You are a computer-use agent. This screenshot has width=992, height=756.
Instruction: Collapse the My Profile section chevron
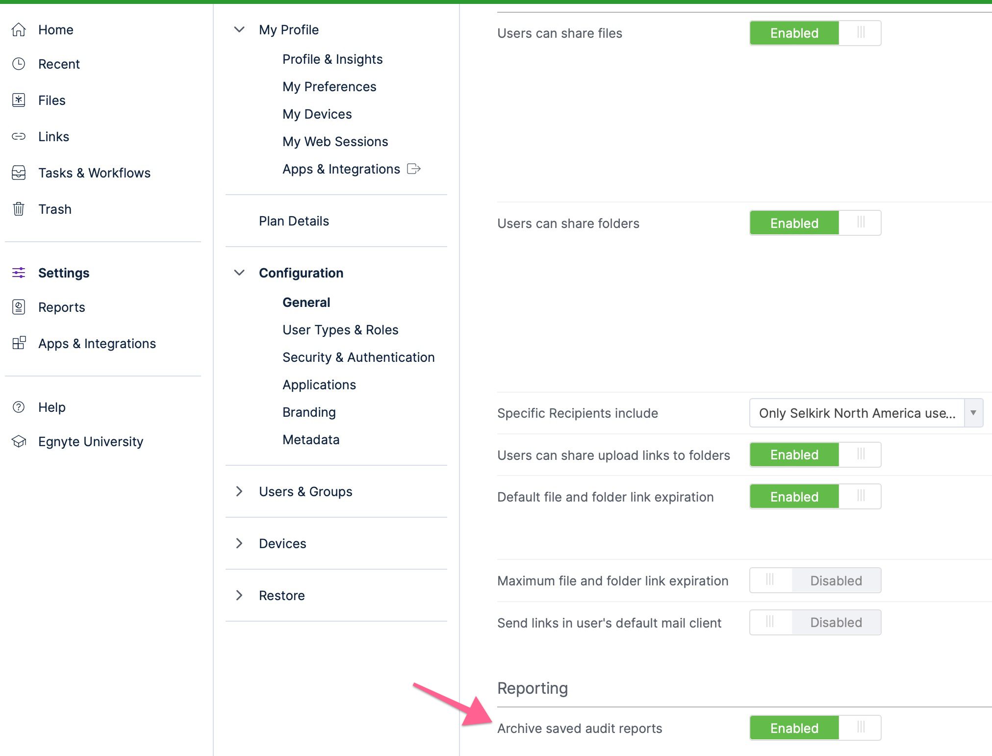coord(239,29)
